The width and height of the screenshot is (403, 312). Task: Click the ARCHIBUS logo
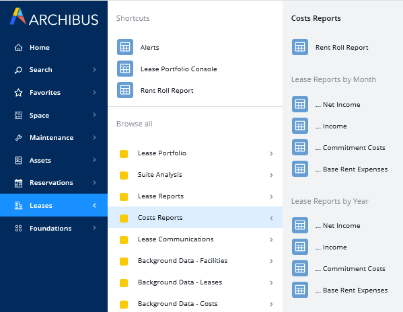(x=54, y=17)
